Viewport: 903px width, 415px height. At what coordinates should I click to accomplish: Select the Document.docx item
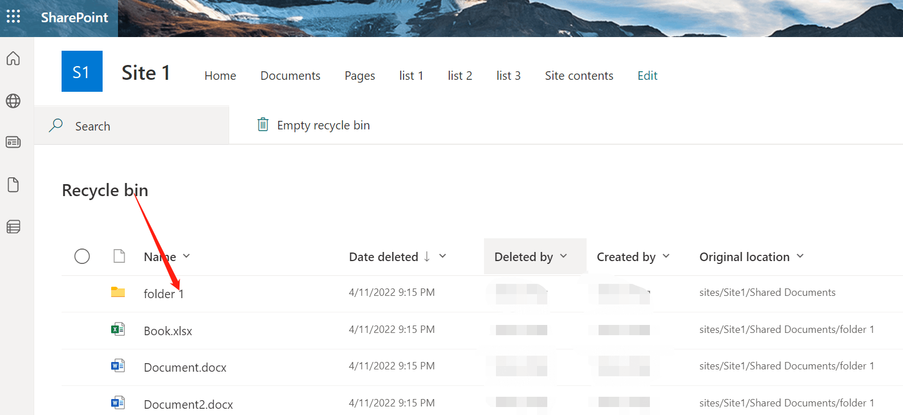(x=185, y=367)
